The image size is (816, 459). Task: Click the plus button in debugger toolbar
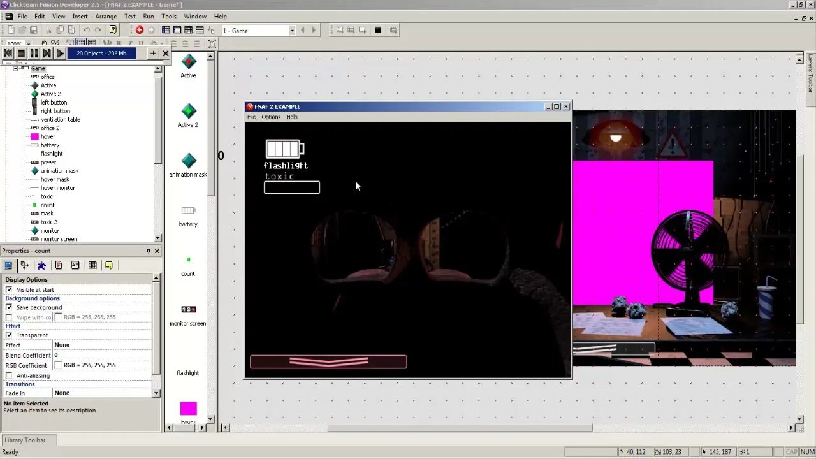tap(153, 54)
